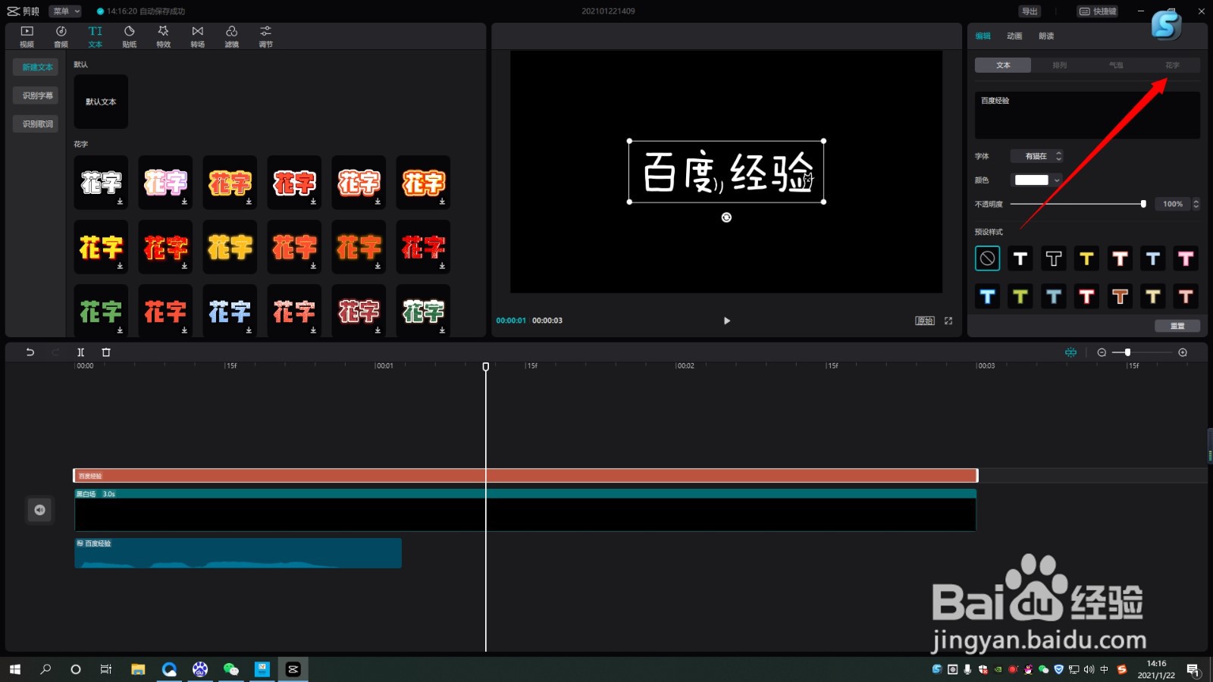Click the timeline zoom slider handle
The width and height of the screenshot is (1213, 682).
[x=1127, y=352]
